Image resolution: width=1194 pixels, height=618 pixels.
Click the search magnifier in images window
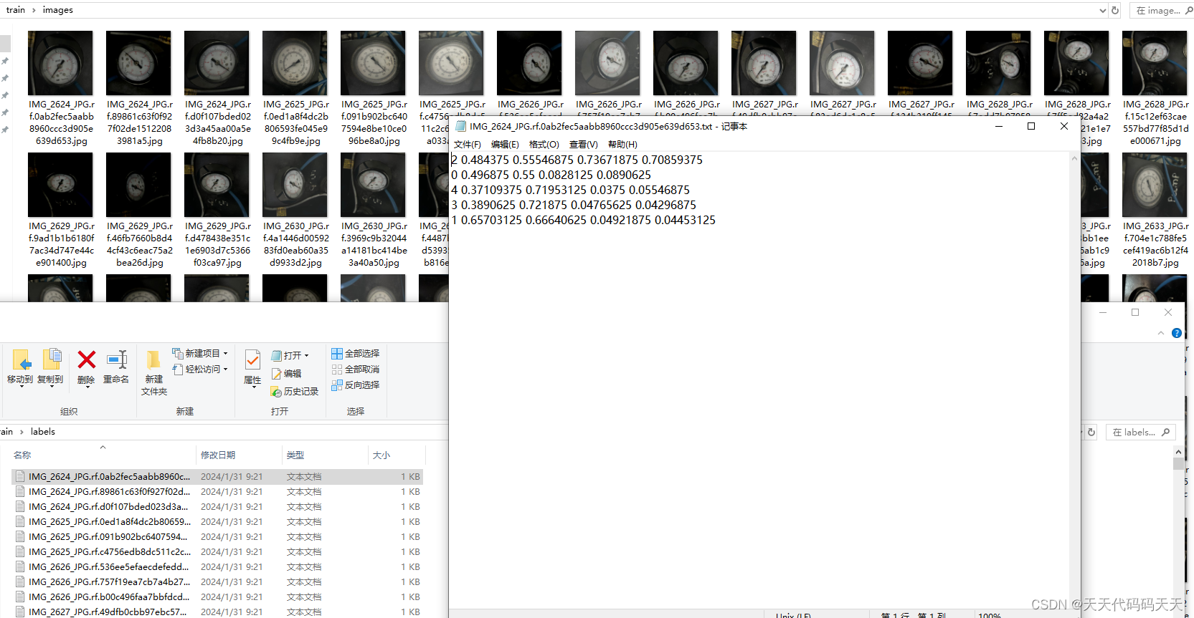point(1189,10)
